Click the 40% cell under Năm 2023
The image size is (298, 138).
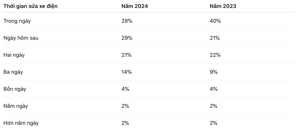[x=215, y=21]
